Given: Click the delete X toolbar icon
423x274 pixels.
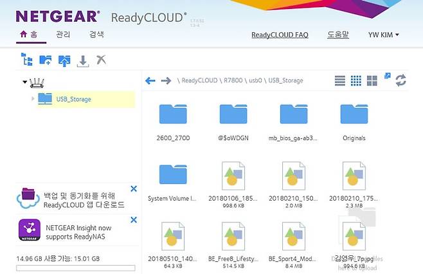Looking at the screenshot, I should 101,60.
